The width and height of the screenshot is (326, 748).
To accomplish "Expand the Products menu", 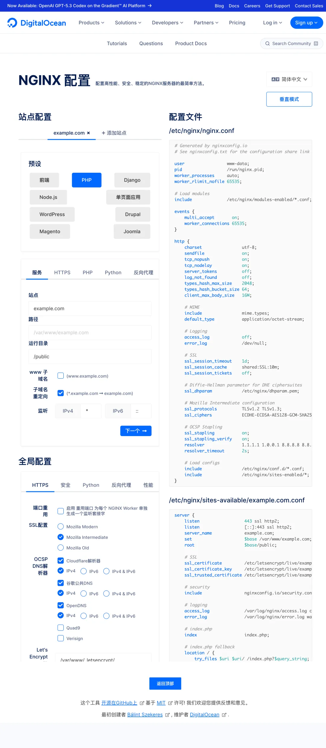I will (x=91, y=23).
